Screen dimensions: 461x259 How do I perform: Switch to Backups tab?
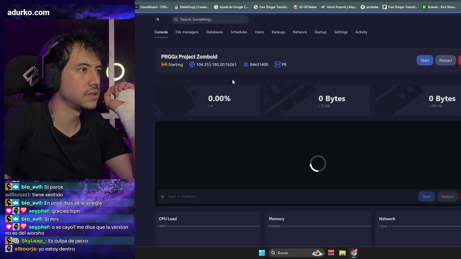point(278,32)
